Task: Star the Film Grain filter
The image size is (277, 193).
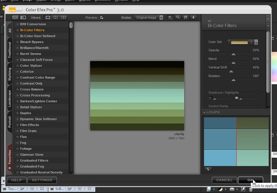Action: (17, 131)
